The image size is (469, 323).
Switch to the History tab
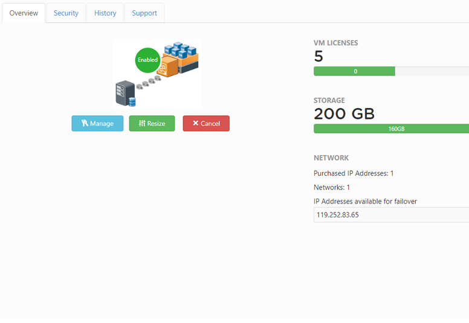tap(105, 13)
